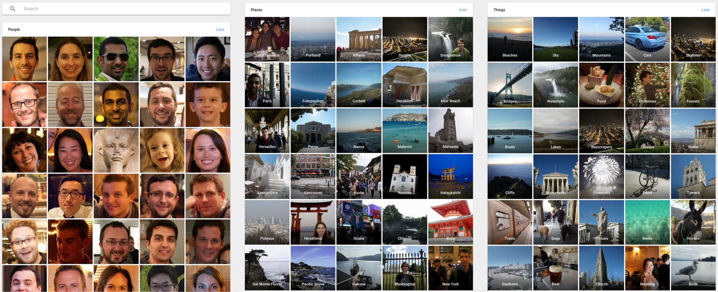Open the Flowers category album
This screenshot has height=292, width=718.
[x=647, y=131]
